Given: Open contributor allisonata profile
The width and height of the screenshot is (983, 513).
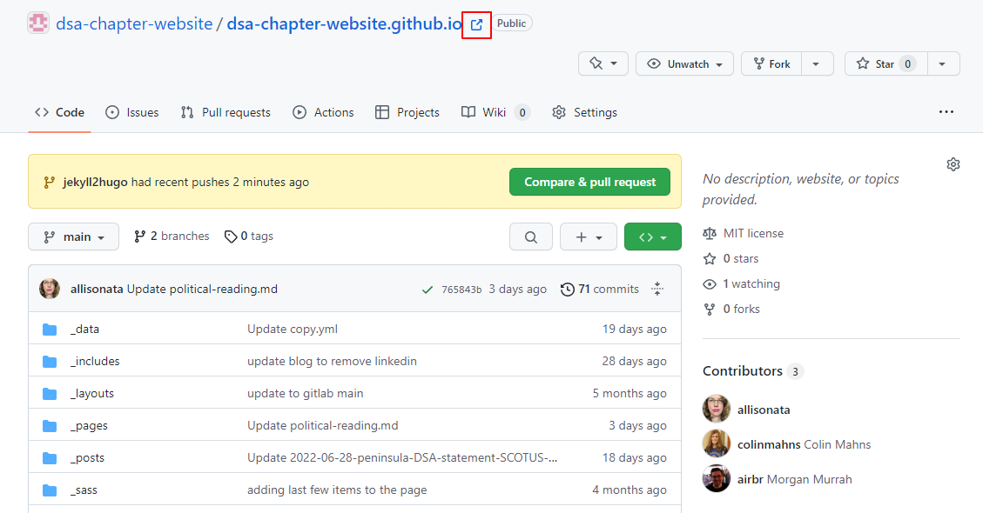Looking at the screenshot, I should pos(764,410).
